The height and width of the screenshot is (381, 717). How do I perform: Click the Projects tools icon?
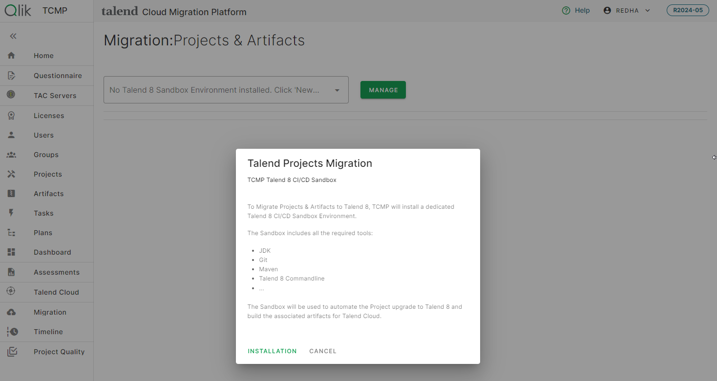tap(11, 174)
